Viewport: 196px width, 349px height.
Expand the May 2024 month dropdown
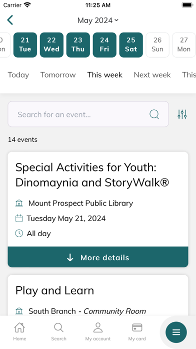98,21
